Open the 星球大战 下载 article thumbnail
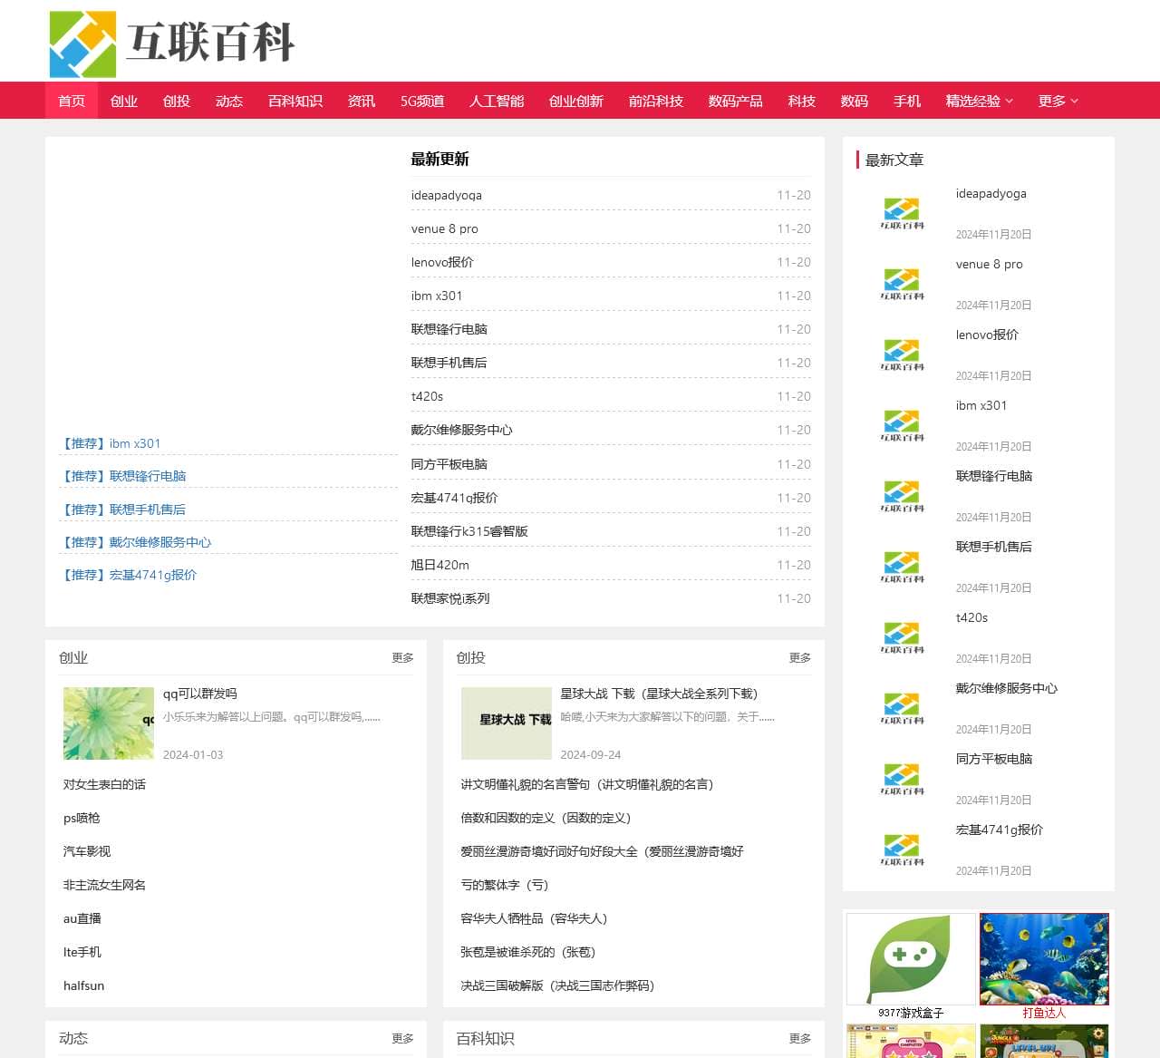Screen dimensions: 1160x1058 coord(507,723)
